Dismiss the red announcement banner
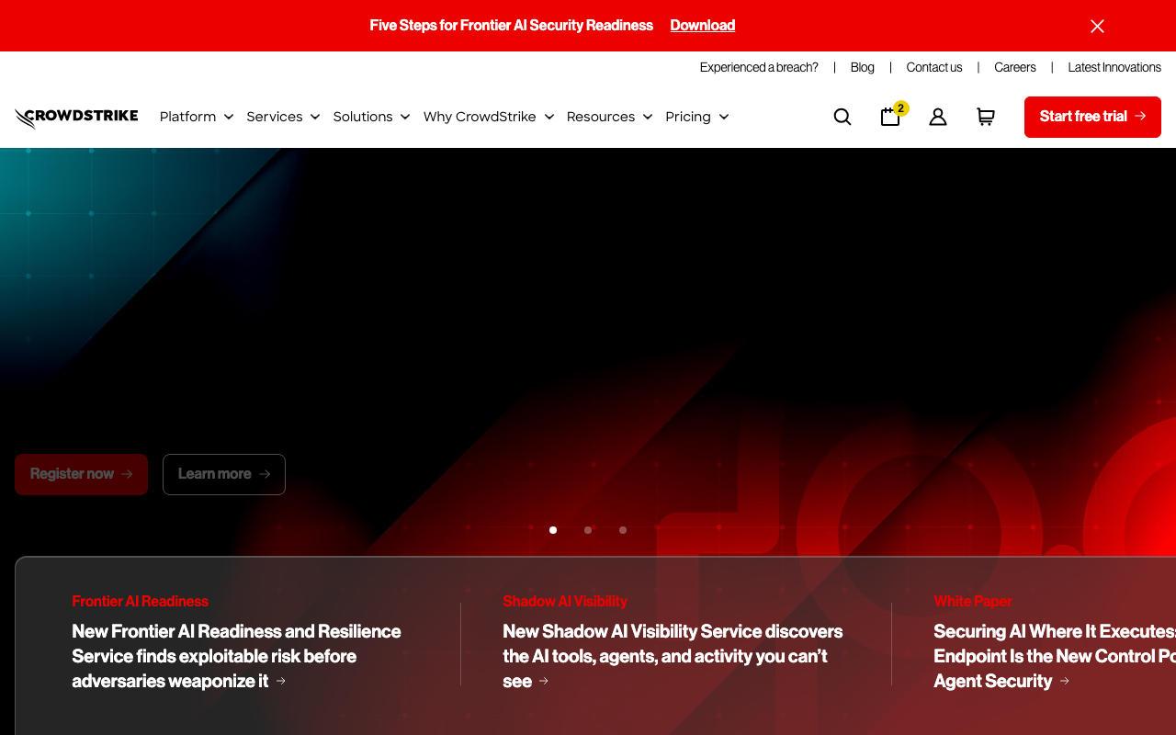The height and width of the screenshot is (735, 1176). click(x=1097, y=26)
